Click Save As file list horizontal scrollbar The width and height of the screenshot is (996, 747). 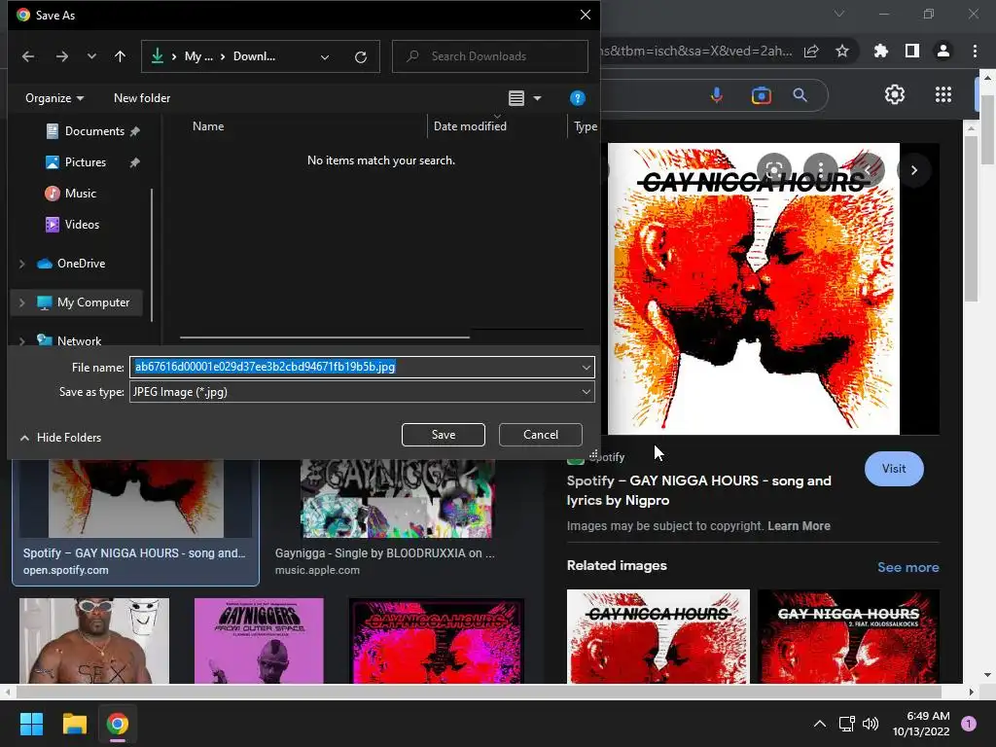(x=325, y=338)
